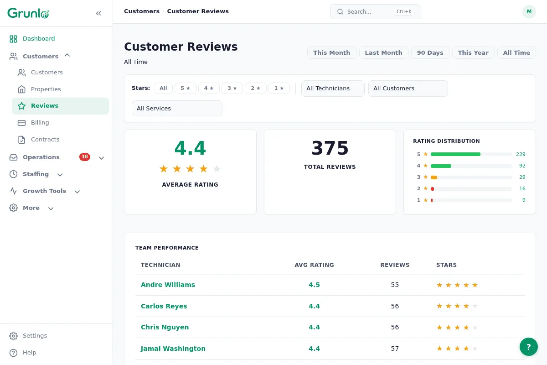Click the Dashboard grid icon

(x=14, y=39)
